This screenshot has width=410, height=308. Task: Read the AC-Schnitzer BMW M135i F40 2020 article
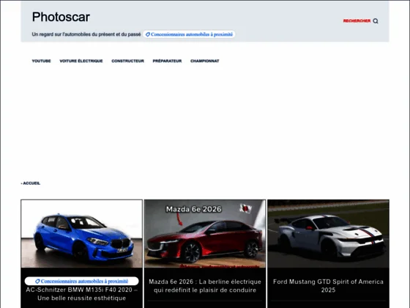click(x=81, y=294)
